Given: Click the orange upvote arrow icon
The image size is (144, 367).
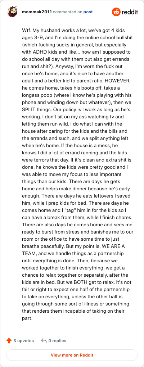Looking at the screenshot, I should (x=9, y=340).
